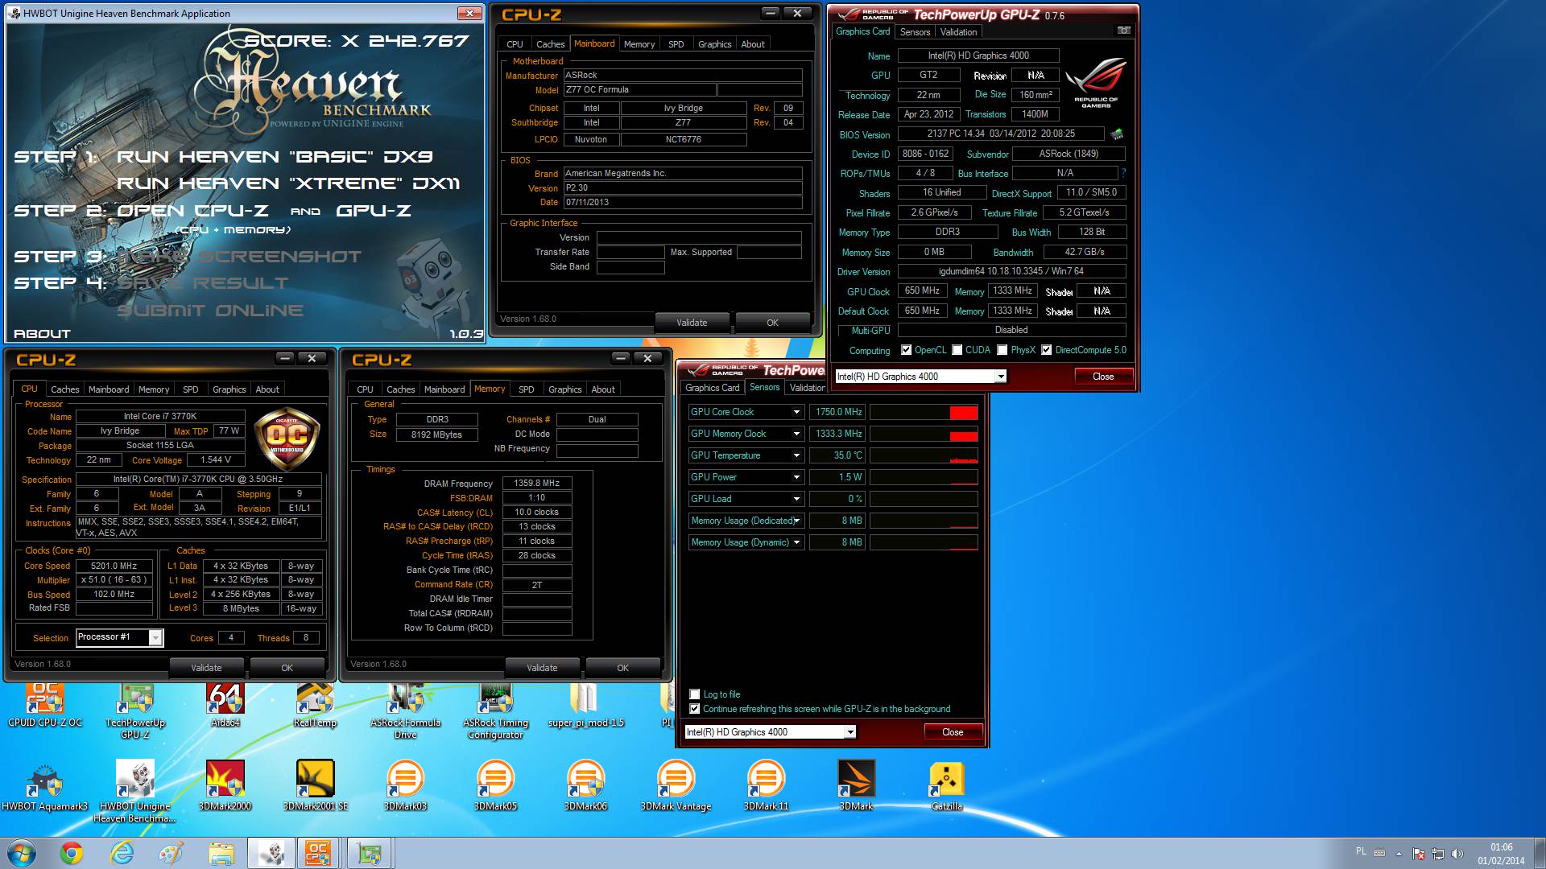This screenshot has width=1546, height=869.
Task: Show hidden tray icons arrow
Action: (1398, 853)
